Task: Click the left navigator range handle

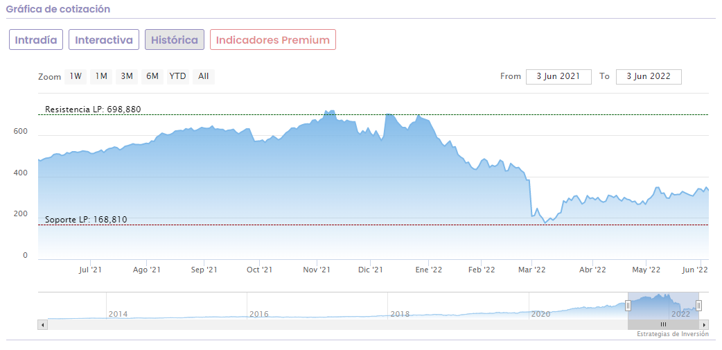Action: click(x=628, y=306)
